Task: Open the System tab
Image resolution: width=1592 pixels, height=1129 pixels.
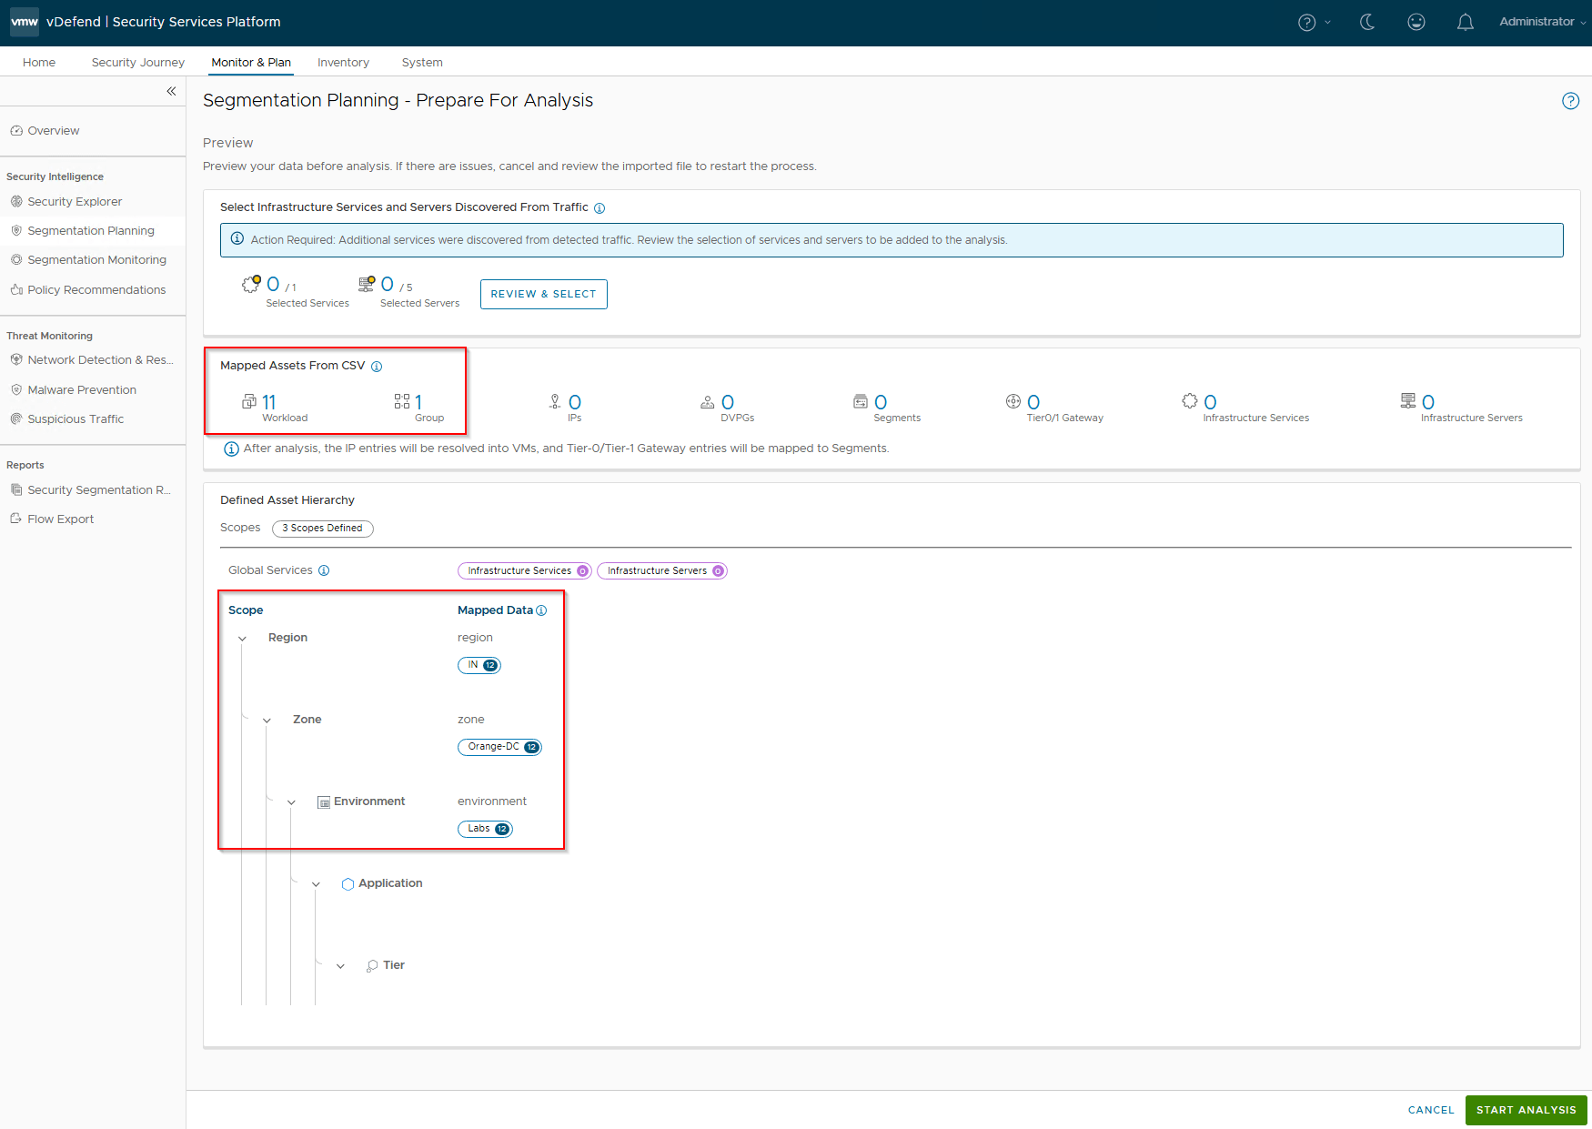Action: click(422, 63)
